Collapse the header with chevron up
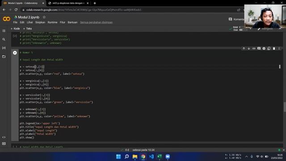Screen dimensions: 286x161 pyautogui.click(x=280, y=29)
